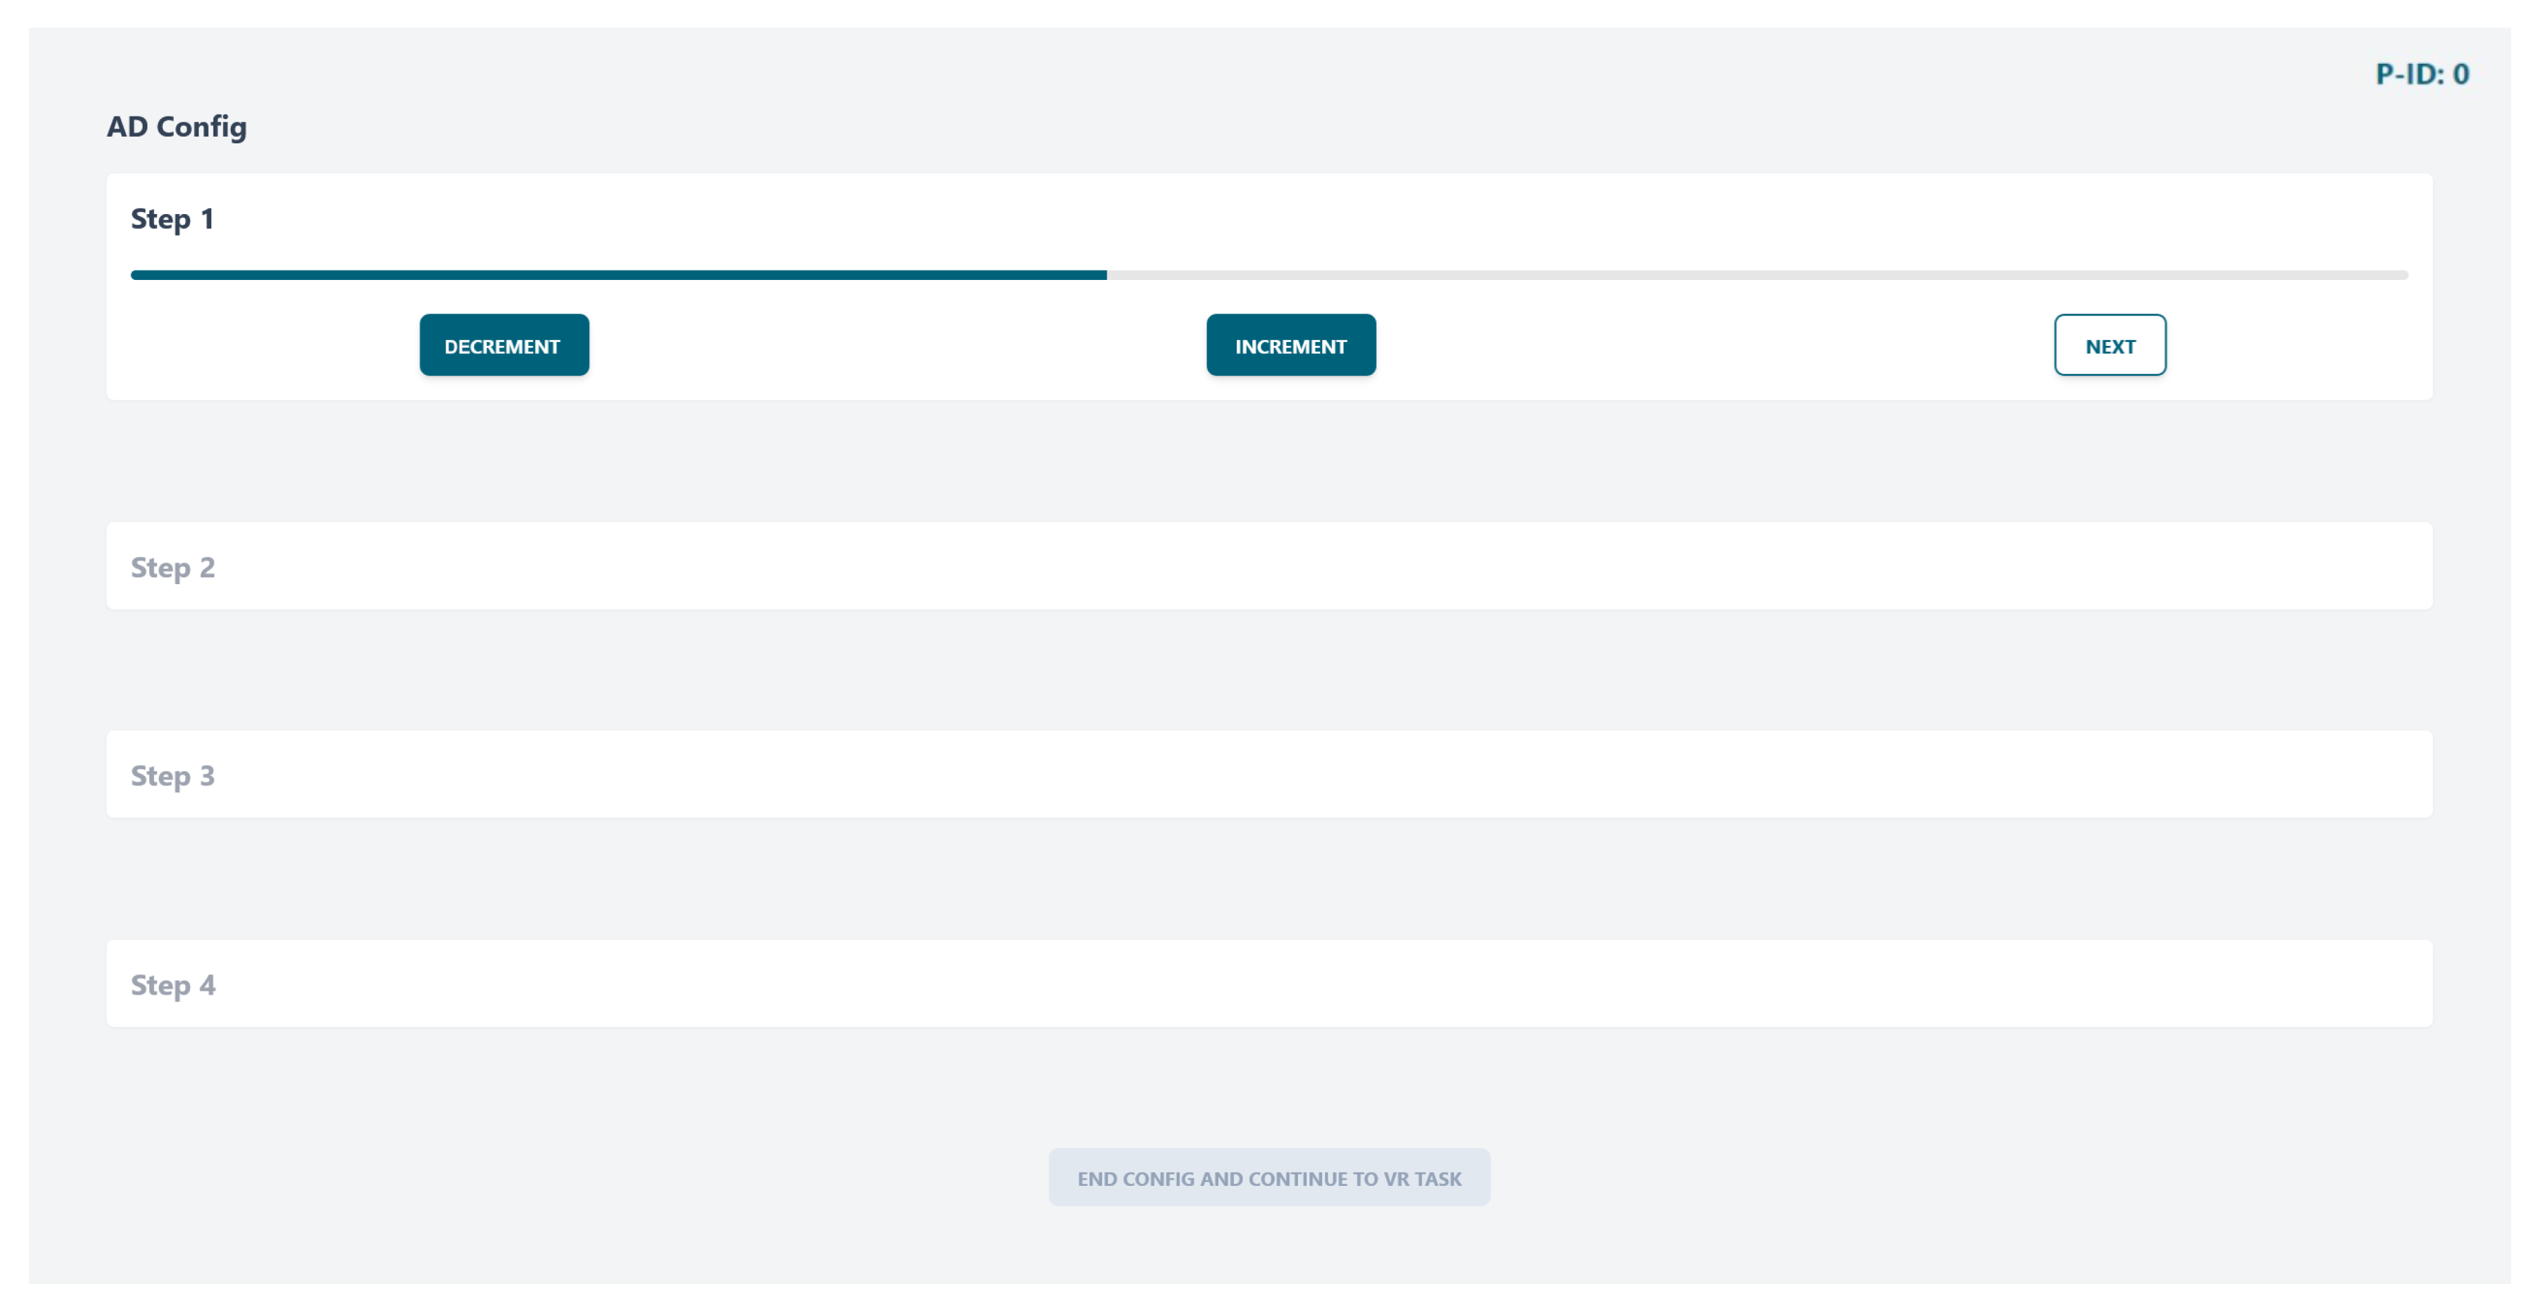This screenshot has height=1307, width=2538.
Task: Click the AD Config title
Action: click(176, 126)
